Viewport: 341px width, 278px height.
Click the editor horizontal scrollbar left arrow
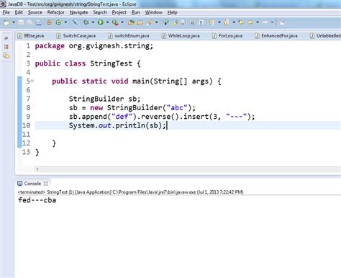coord(37,169)
